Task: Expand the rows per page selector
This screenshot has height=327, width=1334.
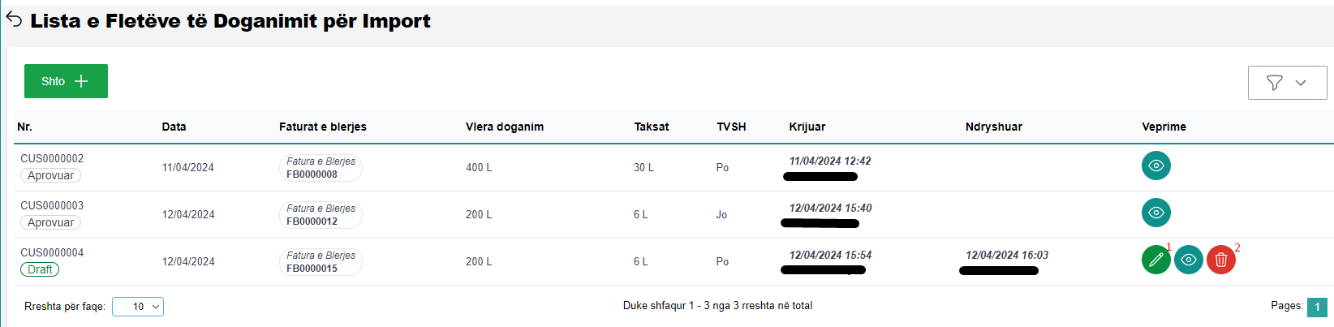Action: 138,307
